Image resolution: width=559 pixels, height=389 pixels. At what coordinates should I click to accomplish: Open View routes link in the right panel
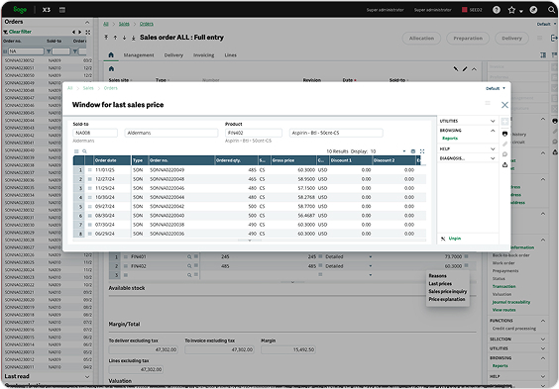point(503,310)
